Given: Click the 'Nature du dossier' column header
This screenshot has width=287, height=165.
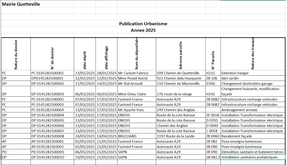Looking at the screenshot, I should point(16,54).
